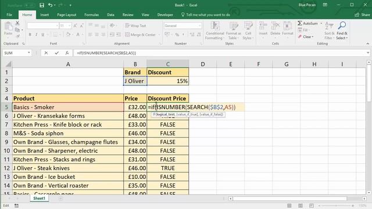Open AutoSum dropdown arrow
The image size is (372, 209).
tap(321, 23)
